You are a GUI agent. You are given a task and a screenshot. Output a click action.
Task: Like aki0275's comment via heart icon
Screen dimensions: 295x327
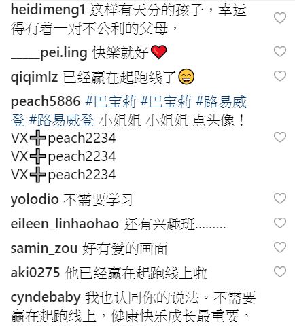(280, 272)
